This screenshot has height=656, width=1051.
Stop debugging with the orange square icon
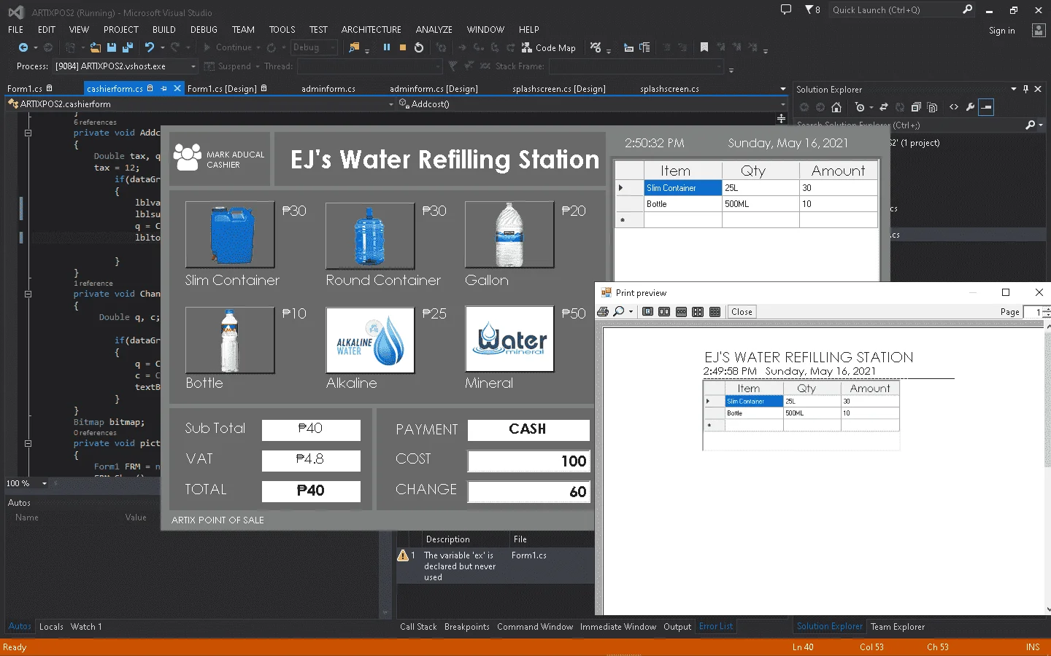(403, 47)
